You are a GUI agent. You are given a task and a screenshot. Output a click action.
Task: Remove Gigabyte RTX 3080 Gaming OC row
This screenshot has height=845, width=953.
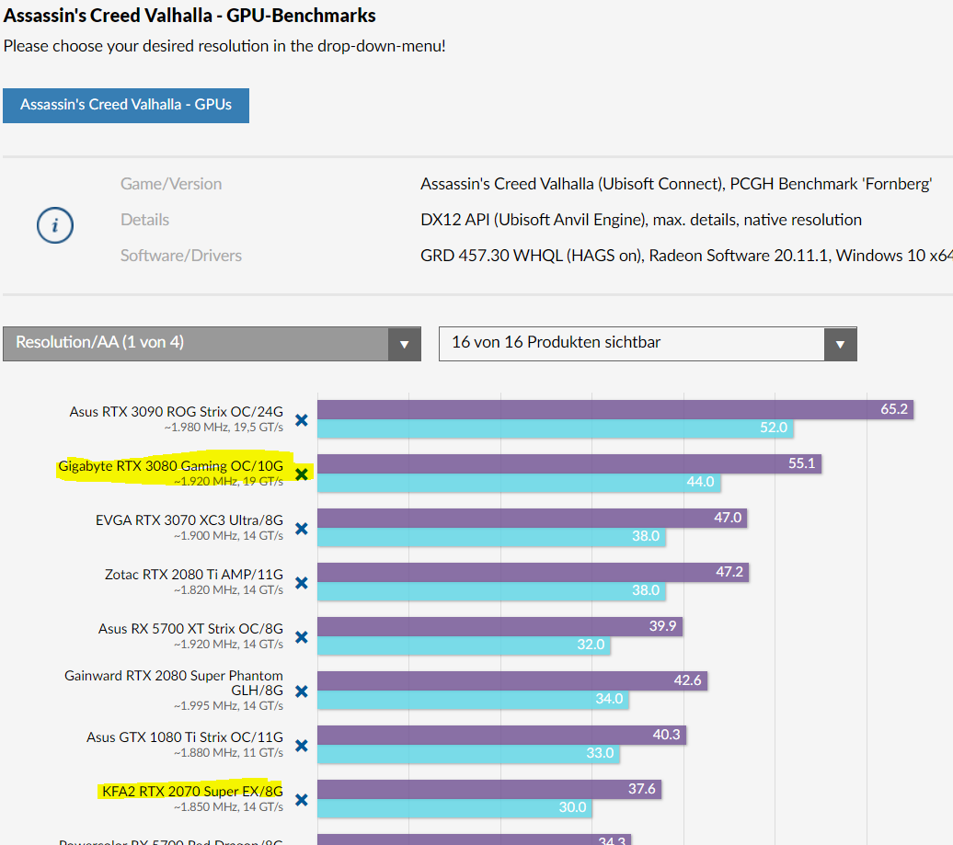pyautogui.click(x=302, y=474)
